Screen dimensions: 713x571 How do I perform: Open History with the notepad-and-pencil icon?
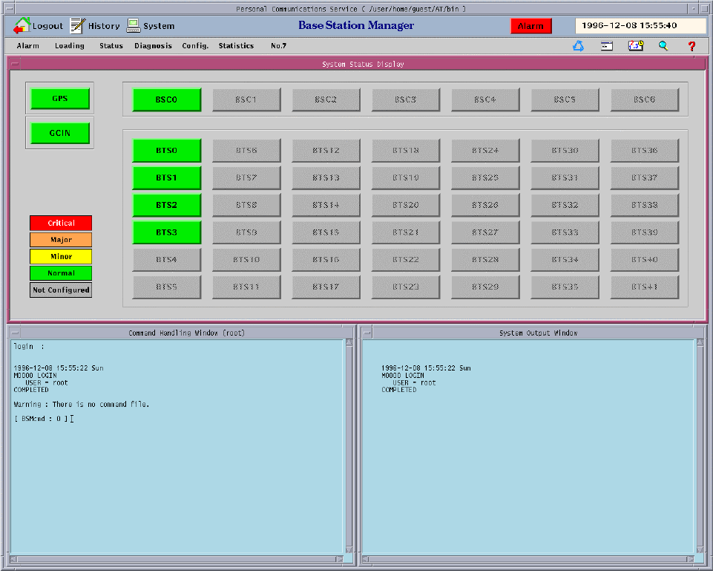(77, 25)
